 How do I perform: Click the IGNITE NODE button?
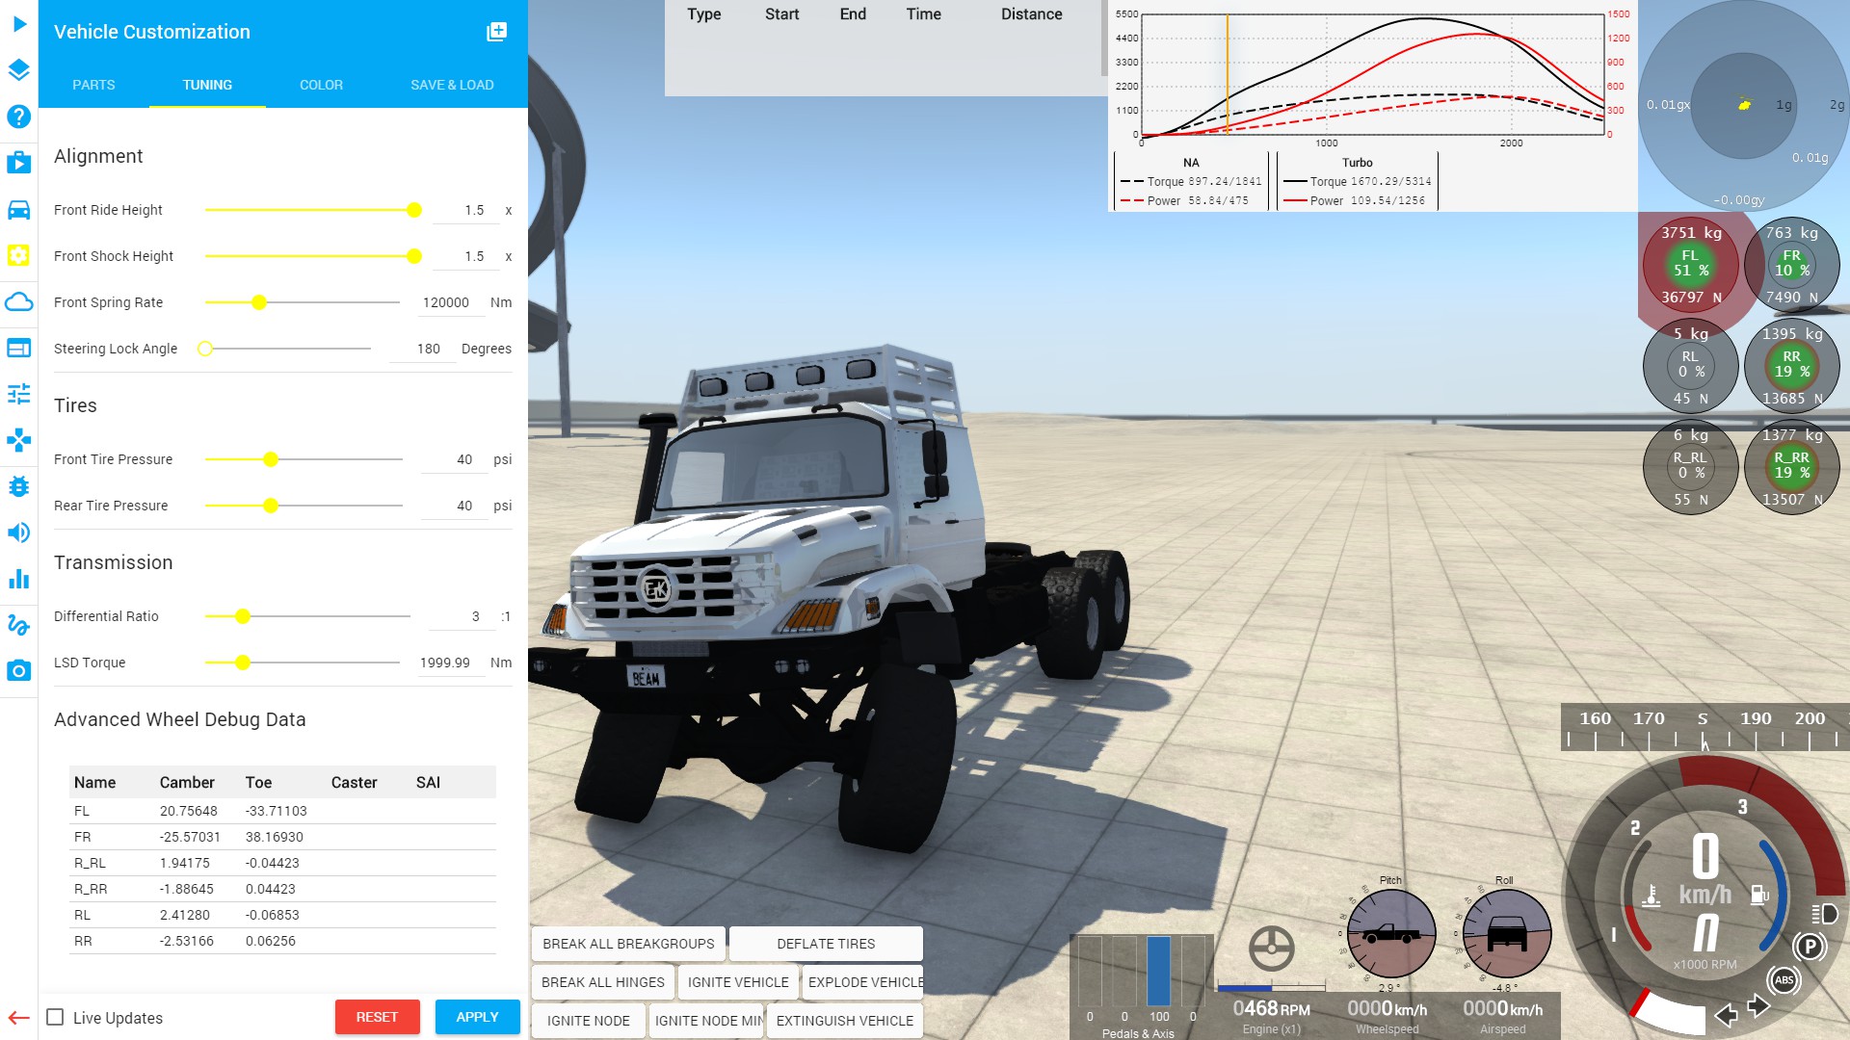[x=589, y=1021]
